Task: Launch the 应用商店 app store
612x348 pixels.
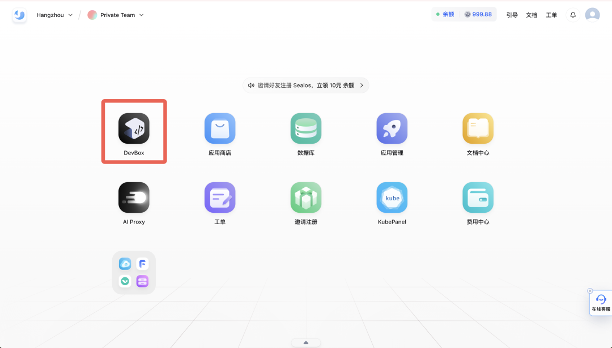Action: pyautogui.click(x=220, y=128)
